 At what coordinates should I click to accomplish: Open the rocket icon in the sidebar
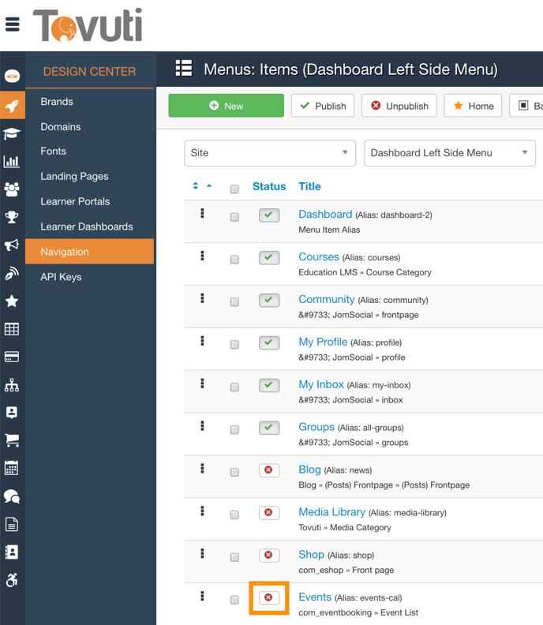pyautogui.click(x=12, y=107)
